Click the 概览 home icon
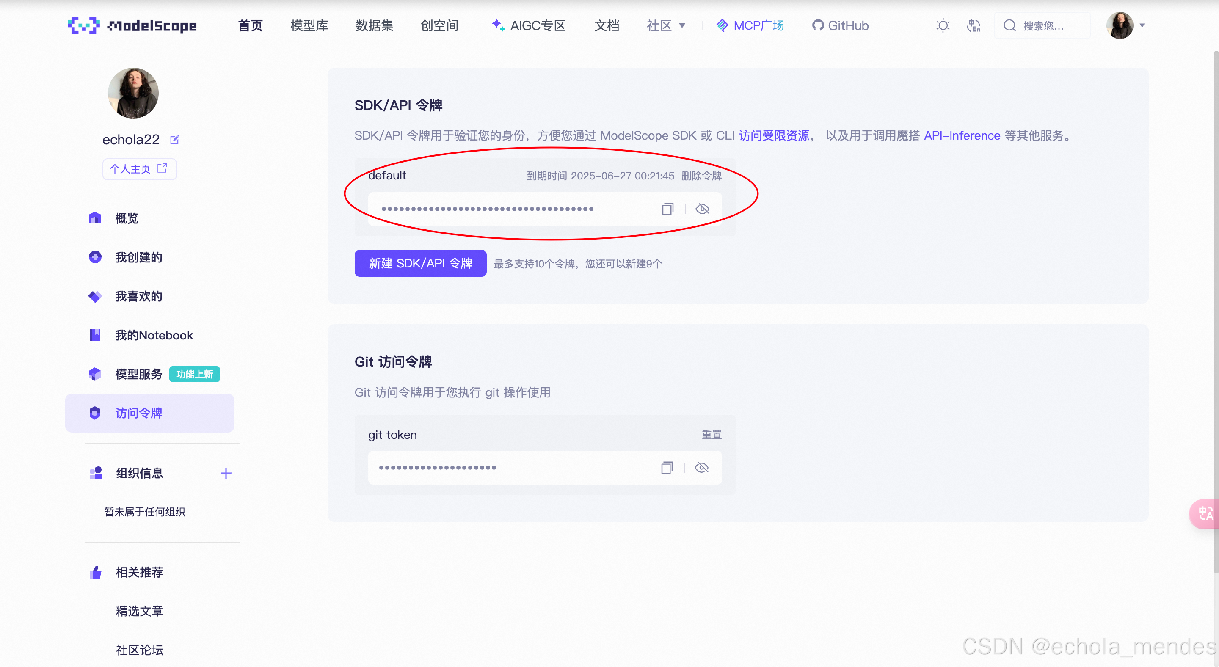1219x667 pixels. pos(95,218)
